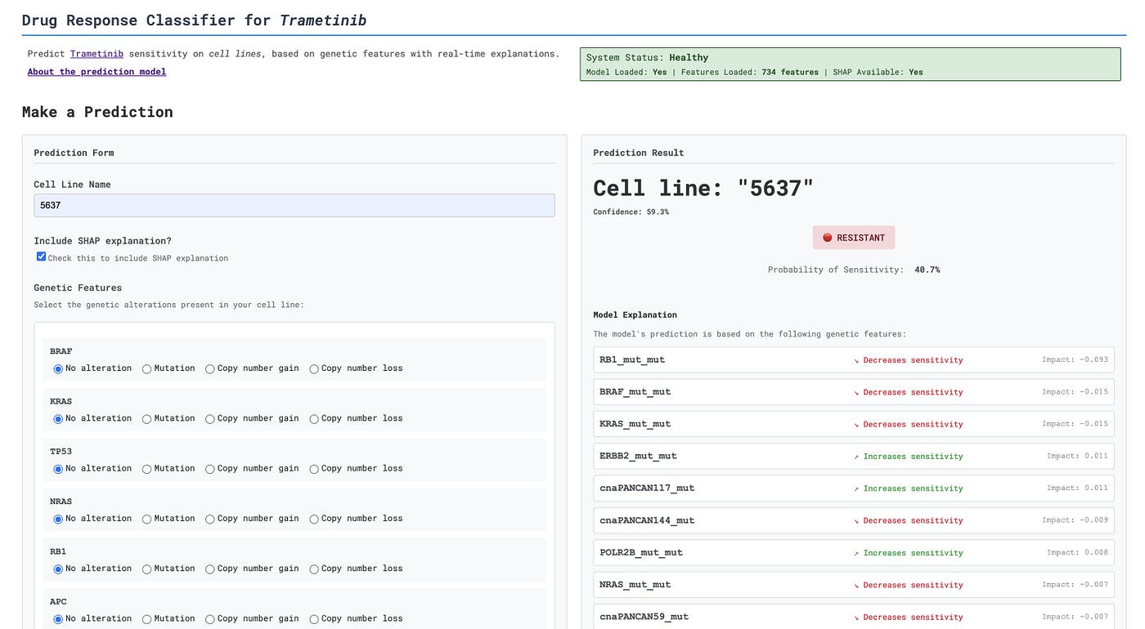Choose Mutation for BRAF
Image resolution: width=1145 pixels, height=629 pixels.
147,369
